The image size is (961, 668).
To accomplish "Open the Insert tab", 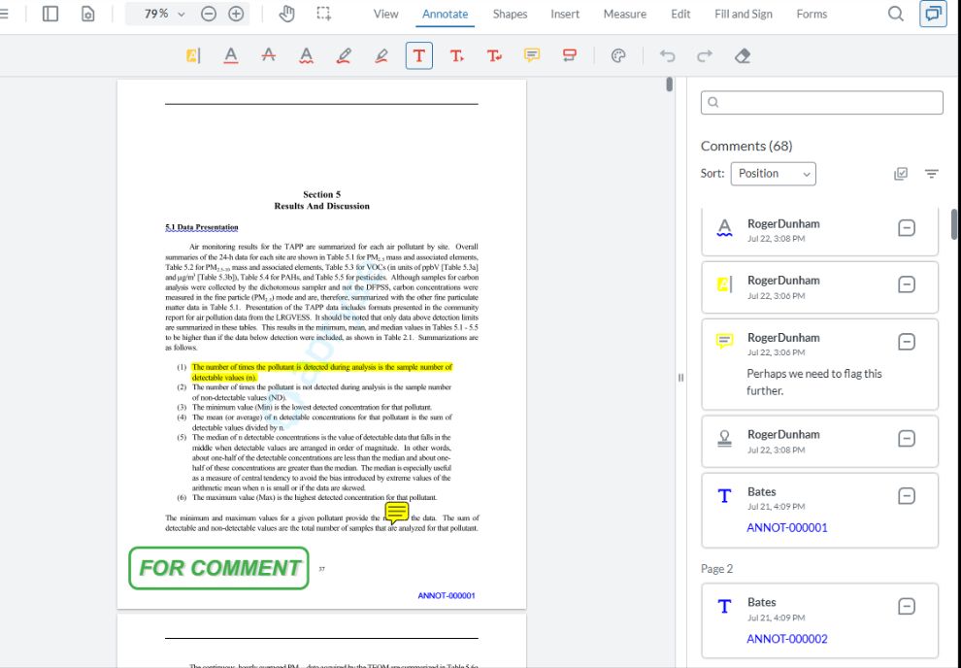I will [x=564, y=15].
